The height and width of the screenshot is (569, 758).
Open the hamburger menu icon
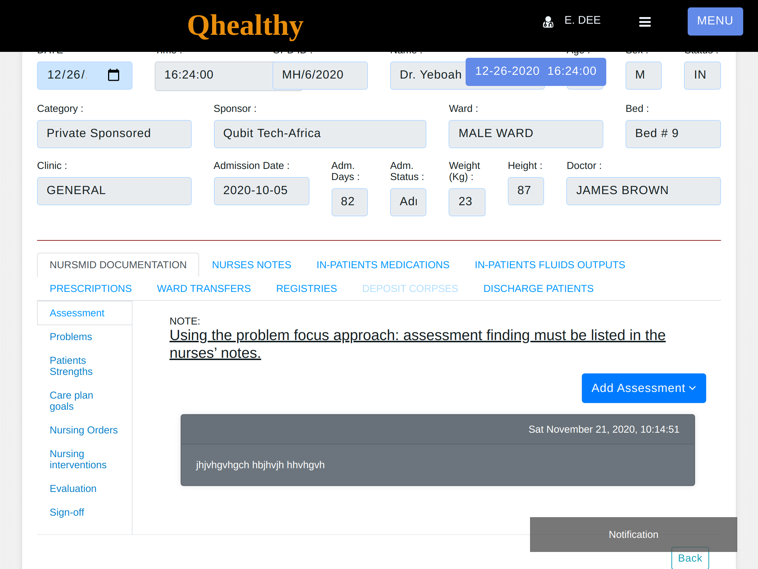[645, 22]
